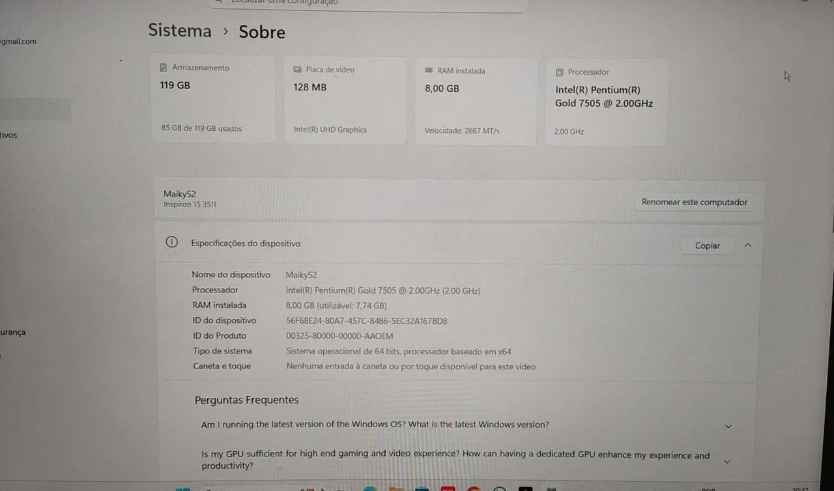Select the sidebar item ending in "tivos"
The image size is (834, 491).
[x=9, y=135]
